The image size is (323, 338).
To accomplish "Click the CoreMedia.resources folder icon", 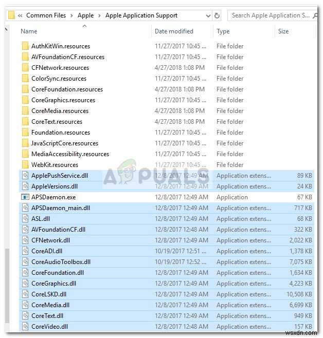I will (x=25, y=110).
